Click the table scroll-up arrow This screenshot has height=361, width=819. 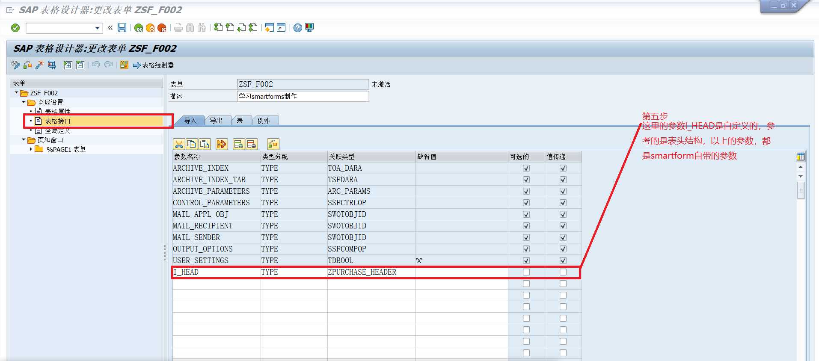click(x=801, y=167)
